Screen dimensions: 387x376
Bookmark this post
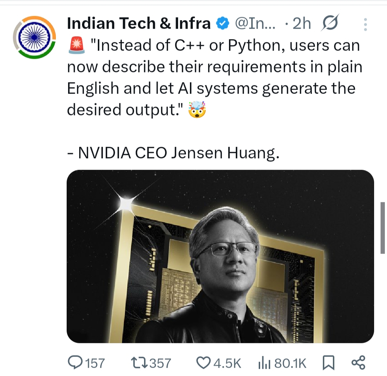[x=328, y=363]
